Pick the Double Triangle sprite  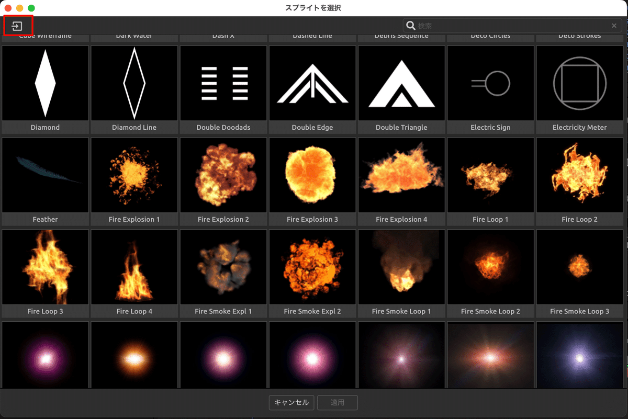pos(401,83)
